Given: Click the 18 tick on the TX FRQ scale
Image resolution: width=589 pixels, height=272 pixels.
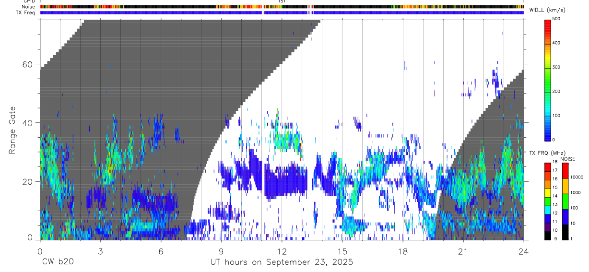Looking at the screenshot, I should point(555,163).
